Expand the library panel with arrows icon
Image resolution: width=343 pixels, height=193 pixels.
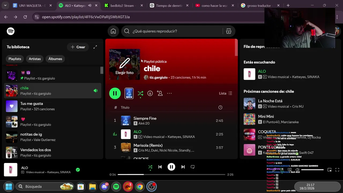pos(95,47)
